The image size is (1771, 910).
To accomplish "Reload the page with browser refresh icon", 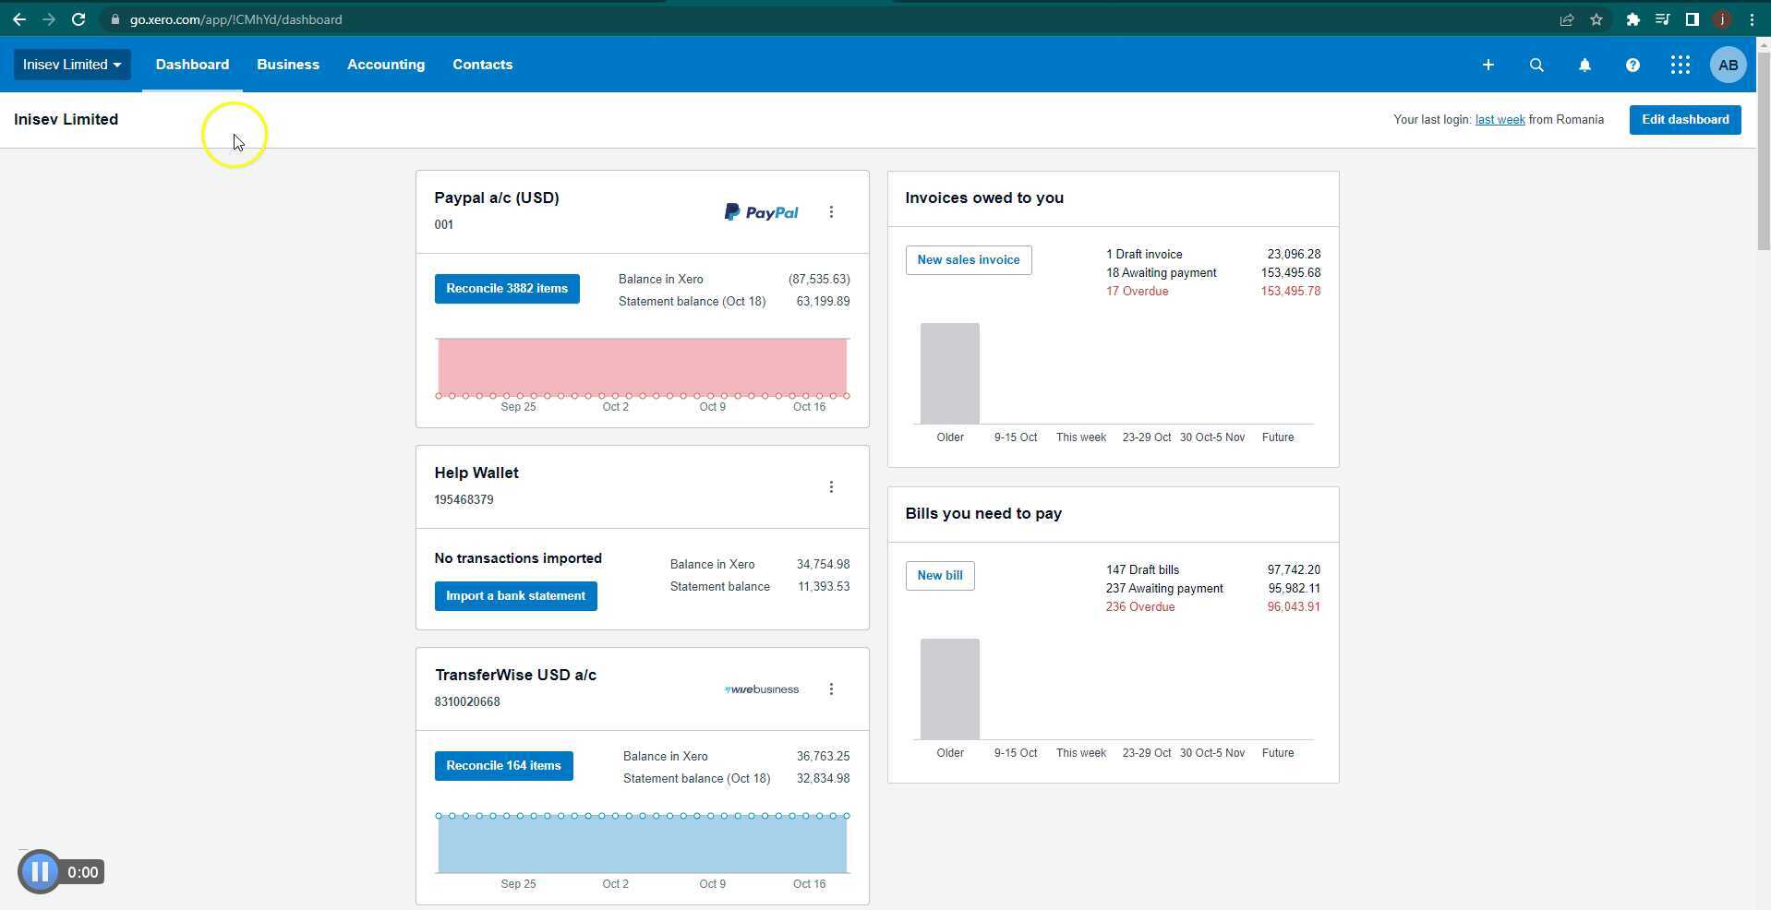I will 78,19.
